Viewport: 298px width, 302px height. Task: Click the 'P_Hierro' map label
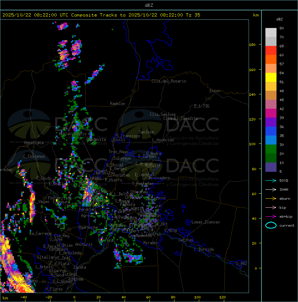[114, 180]
